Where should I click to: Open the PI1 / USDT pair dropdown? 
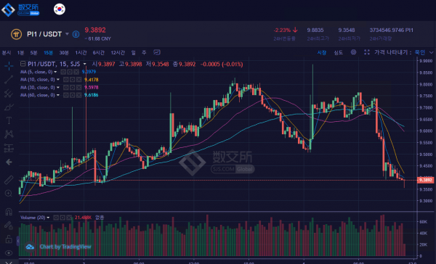coord(67,34)
